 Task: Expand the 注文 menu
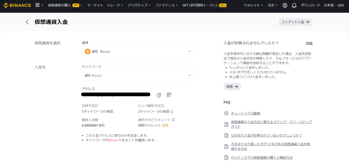pyautogui.click(x=272, y=5)
